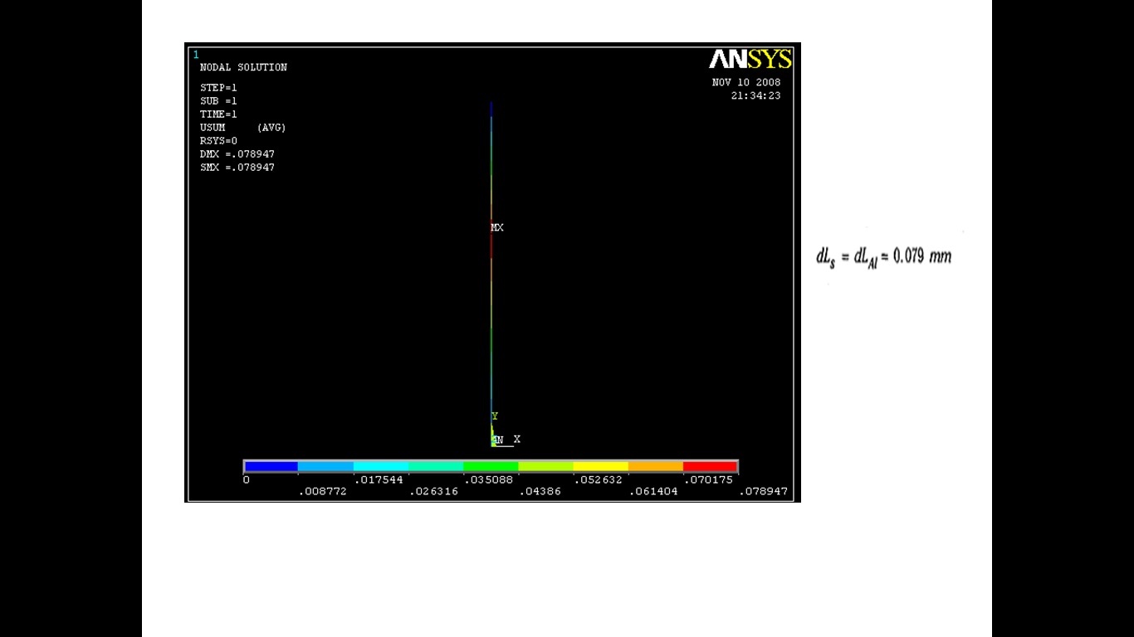1134x637 pixels.
Task: Click the MN minimum marker at the origin
Action: (497, 440)
